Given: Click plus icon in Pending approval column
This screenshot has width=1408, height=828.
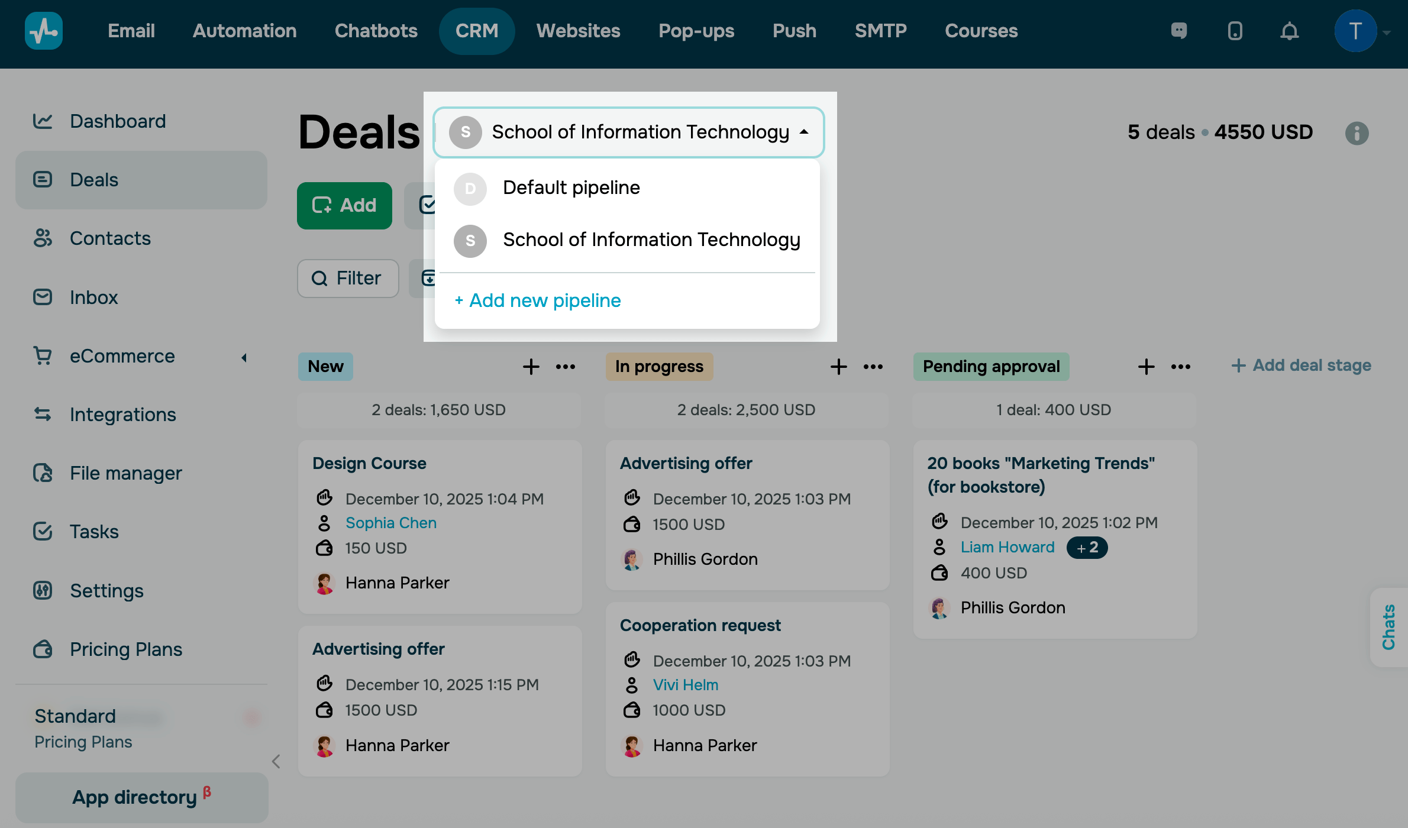Looking at the screenshot, I should [1146, 367].
